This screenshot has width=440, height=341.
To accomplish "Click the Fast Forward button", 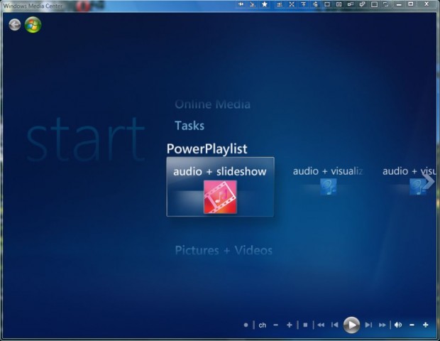I will tap(383, 325).
